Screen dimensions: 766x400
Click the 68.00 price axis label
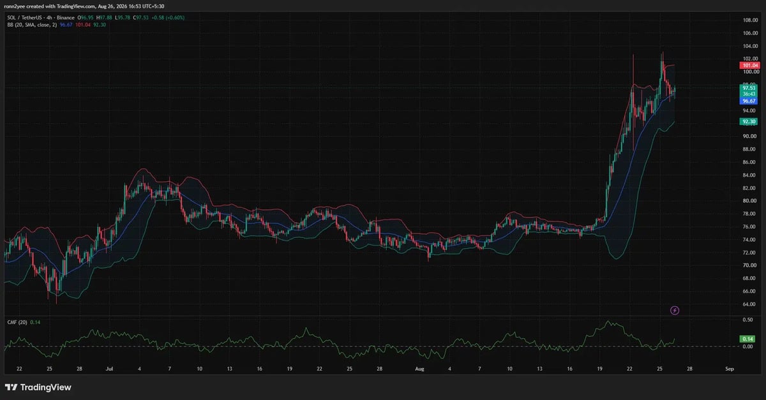click(749, 278)
